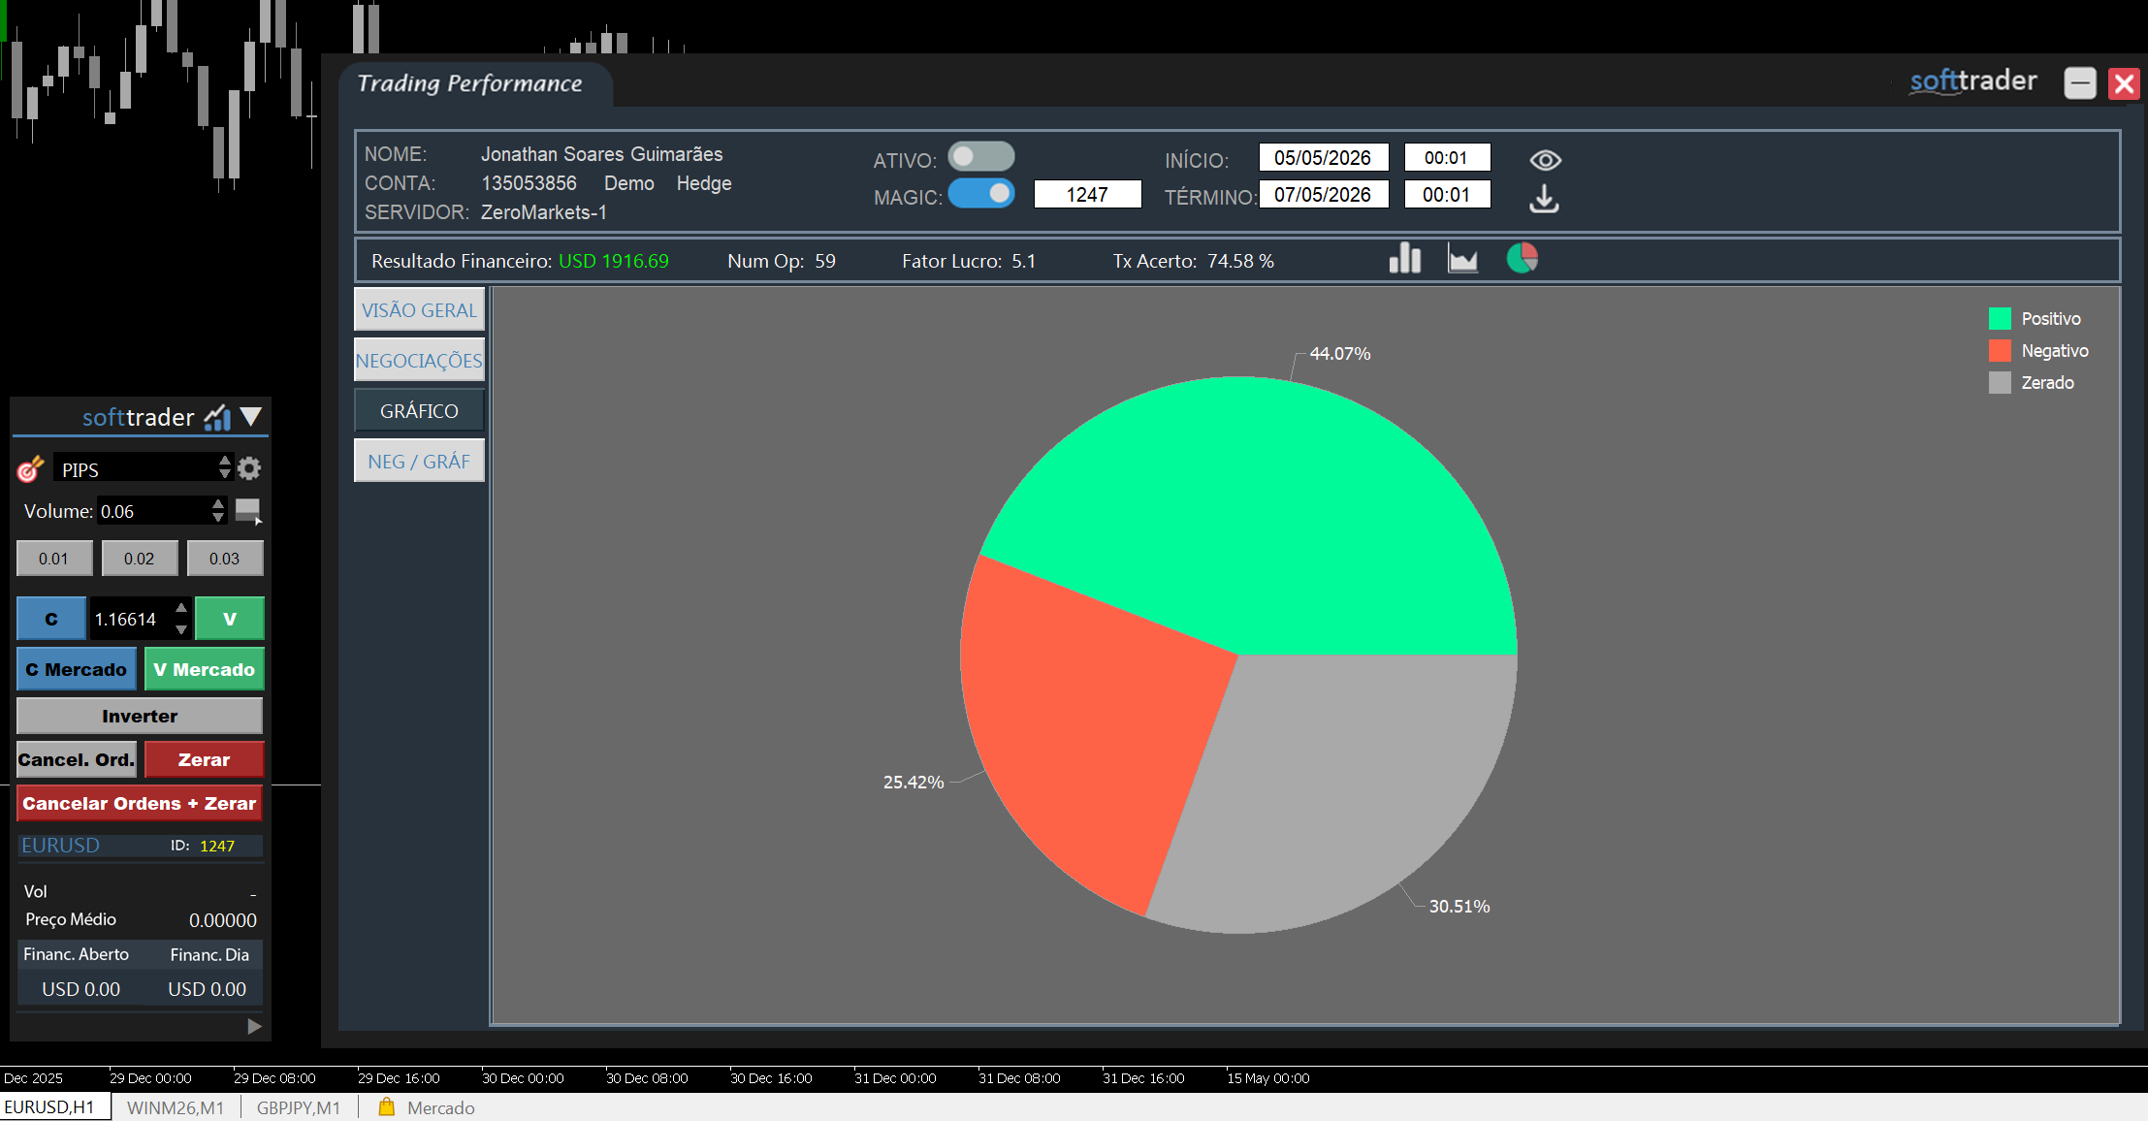
Task: Select the pie chart view icon
Action: coord(1522,259)
